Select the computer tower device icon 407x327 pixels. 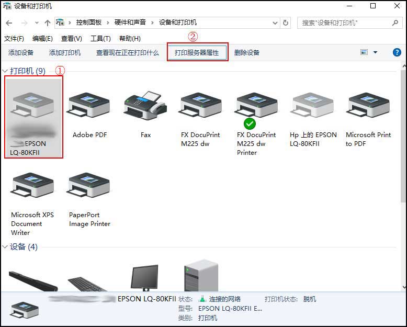[x=201, y=276]
